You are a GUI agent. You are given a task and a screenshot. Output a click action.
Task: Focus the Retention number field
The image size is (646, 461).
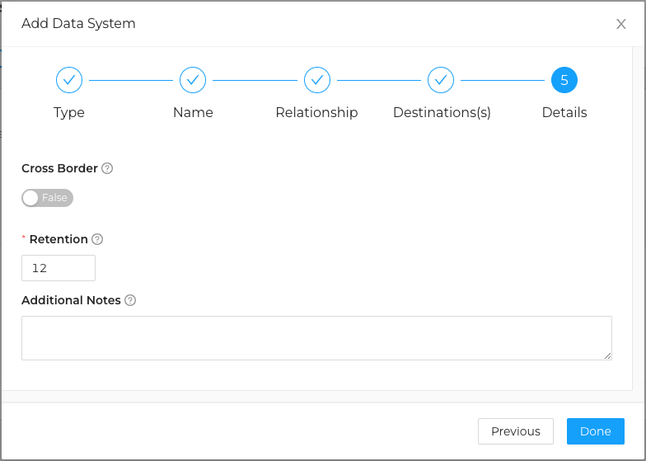59,268
